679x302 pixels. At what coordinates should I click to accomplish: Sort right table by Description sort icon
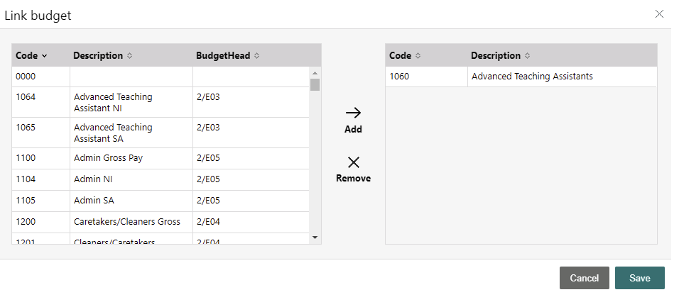pos(527,56)
